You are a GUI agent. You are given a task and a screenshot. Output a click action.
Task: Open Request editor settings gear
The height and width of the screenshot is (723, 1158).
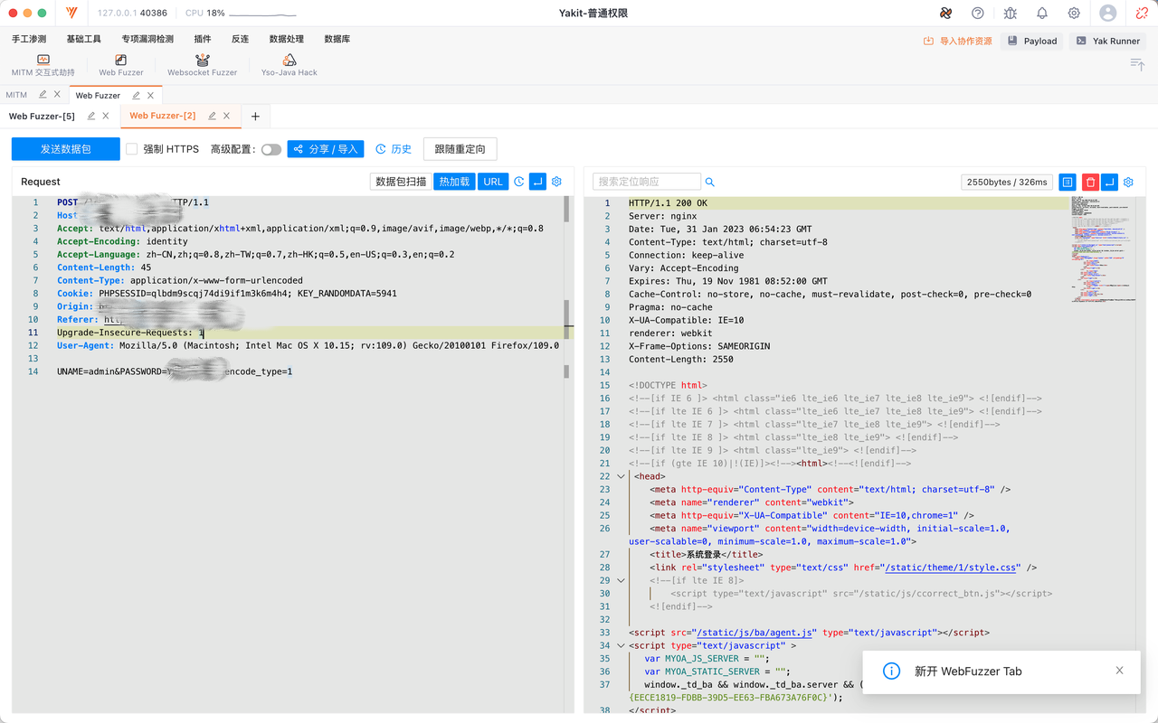click(x=557, y=182)
